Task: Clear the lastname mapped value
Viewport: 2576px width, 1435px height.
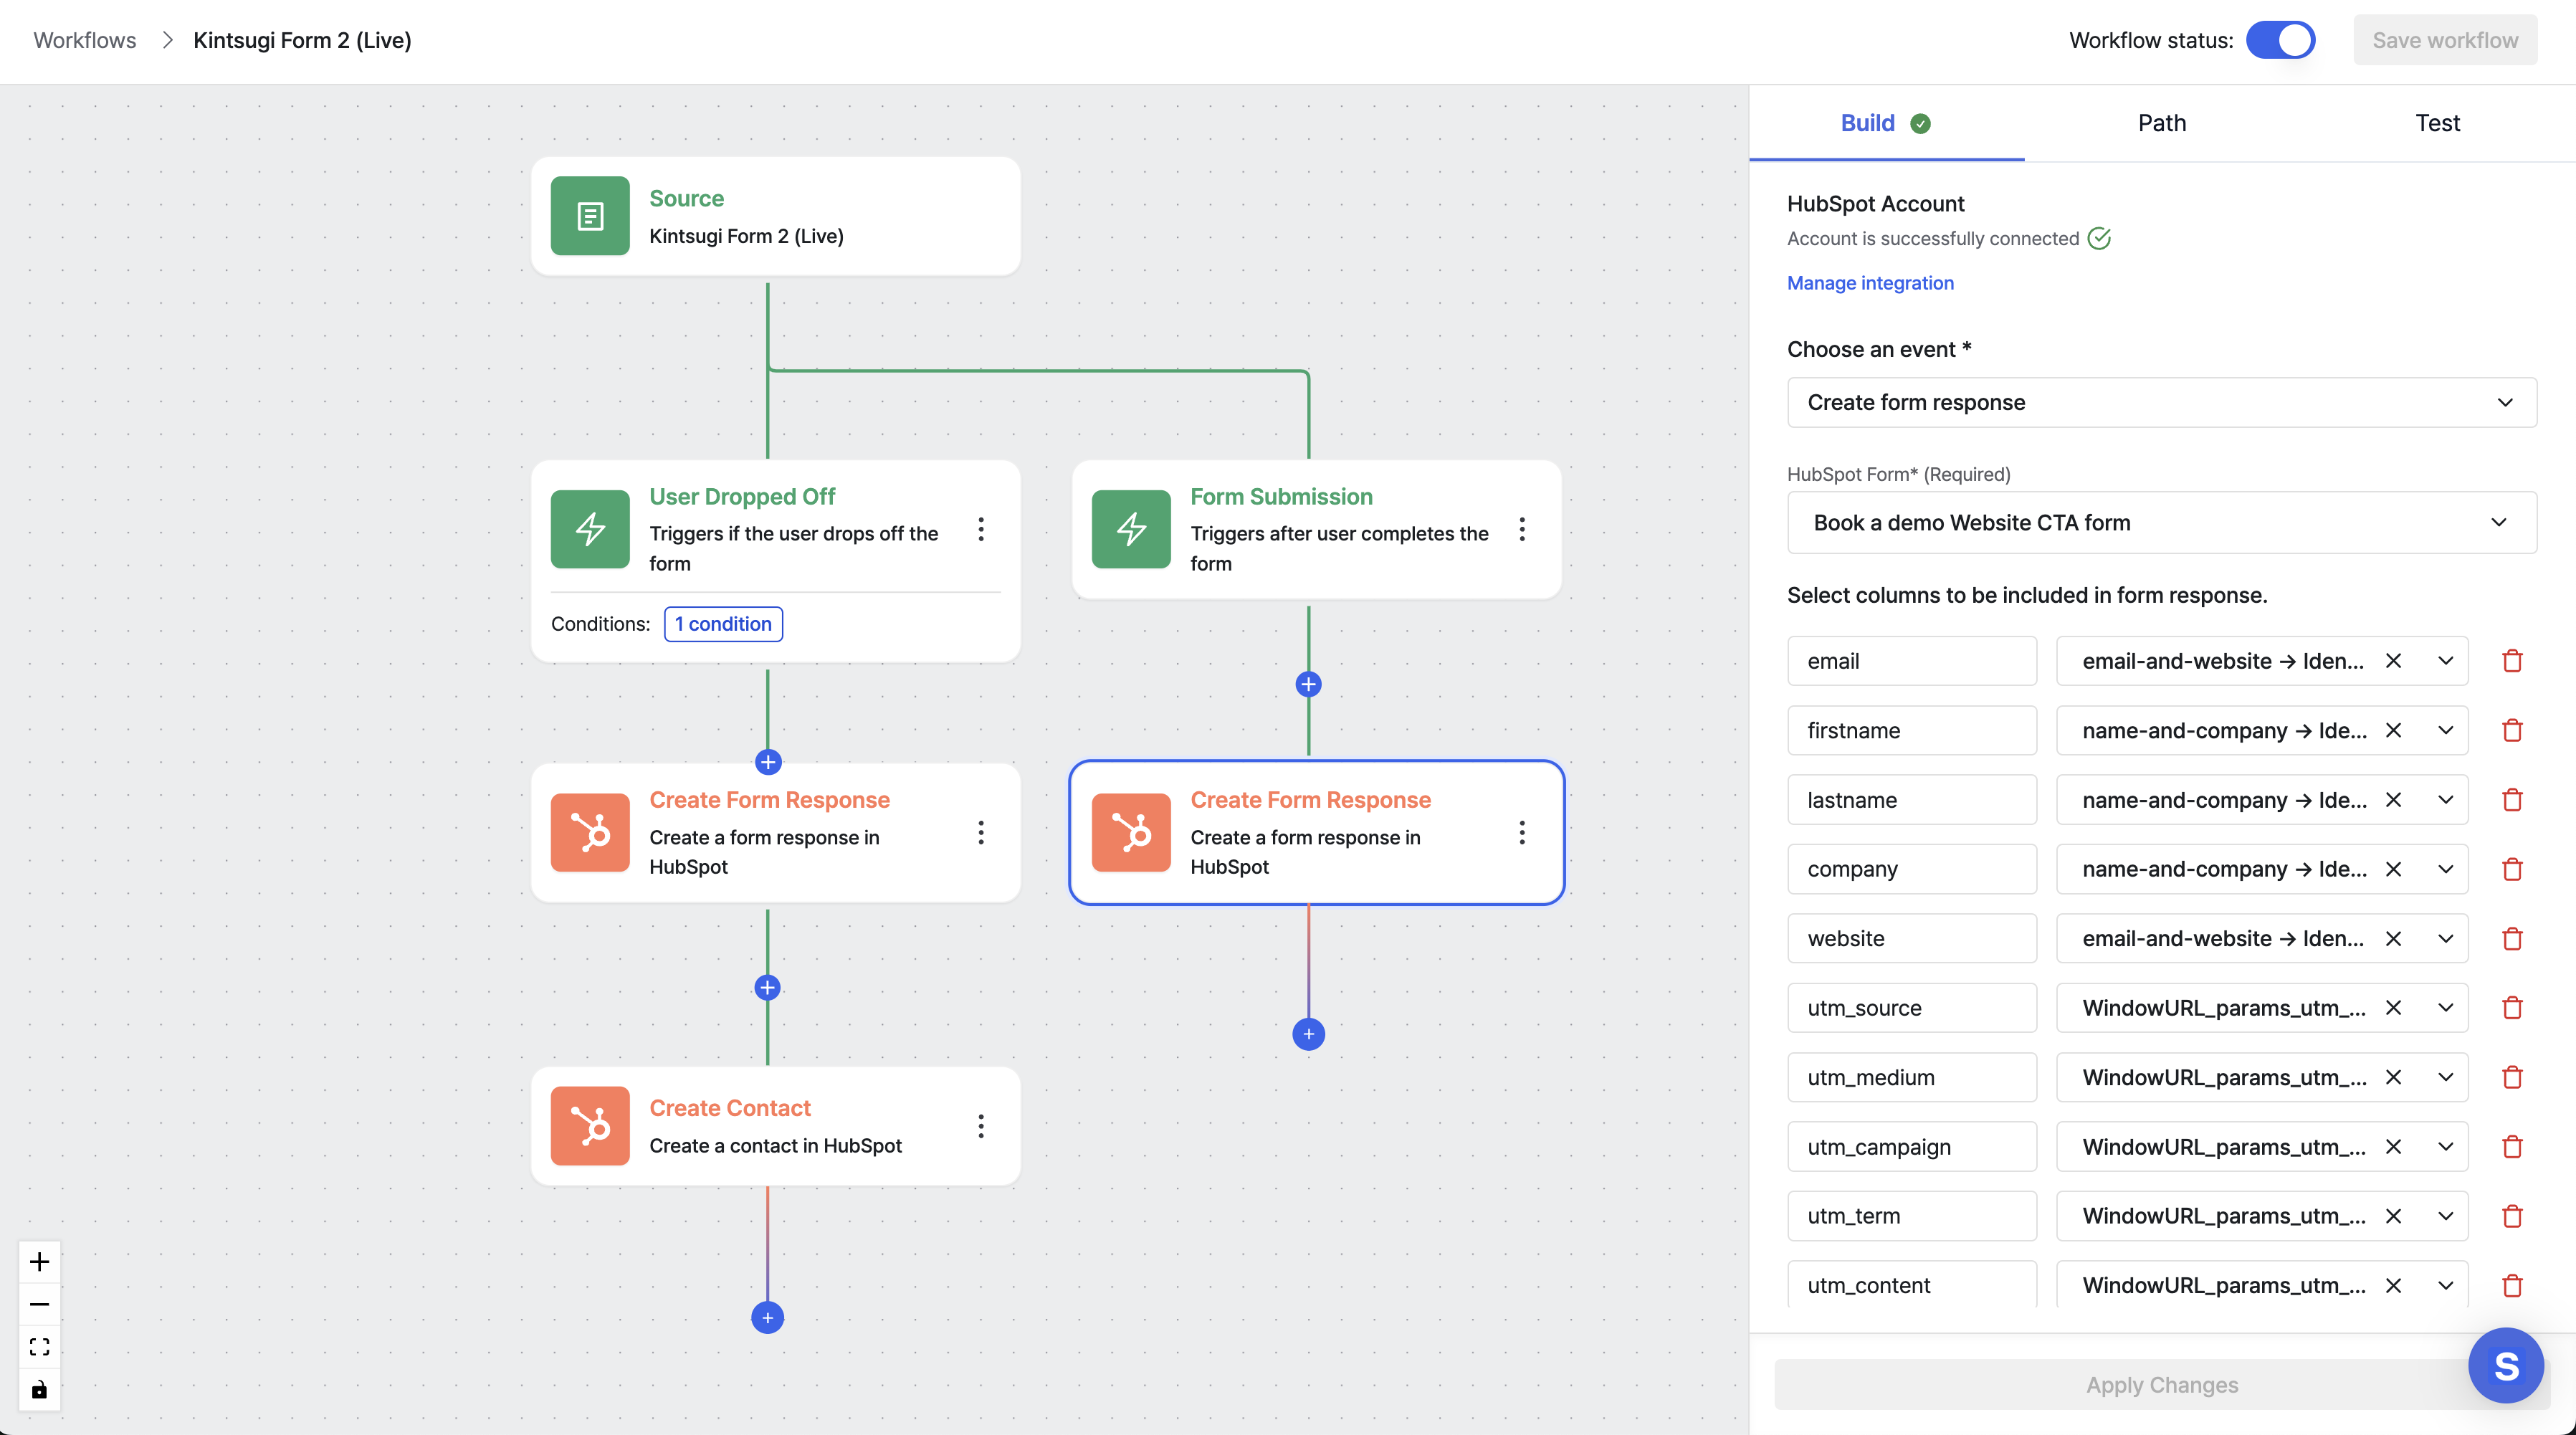Action: (x=2393, y=800)
